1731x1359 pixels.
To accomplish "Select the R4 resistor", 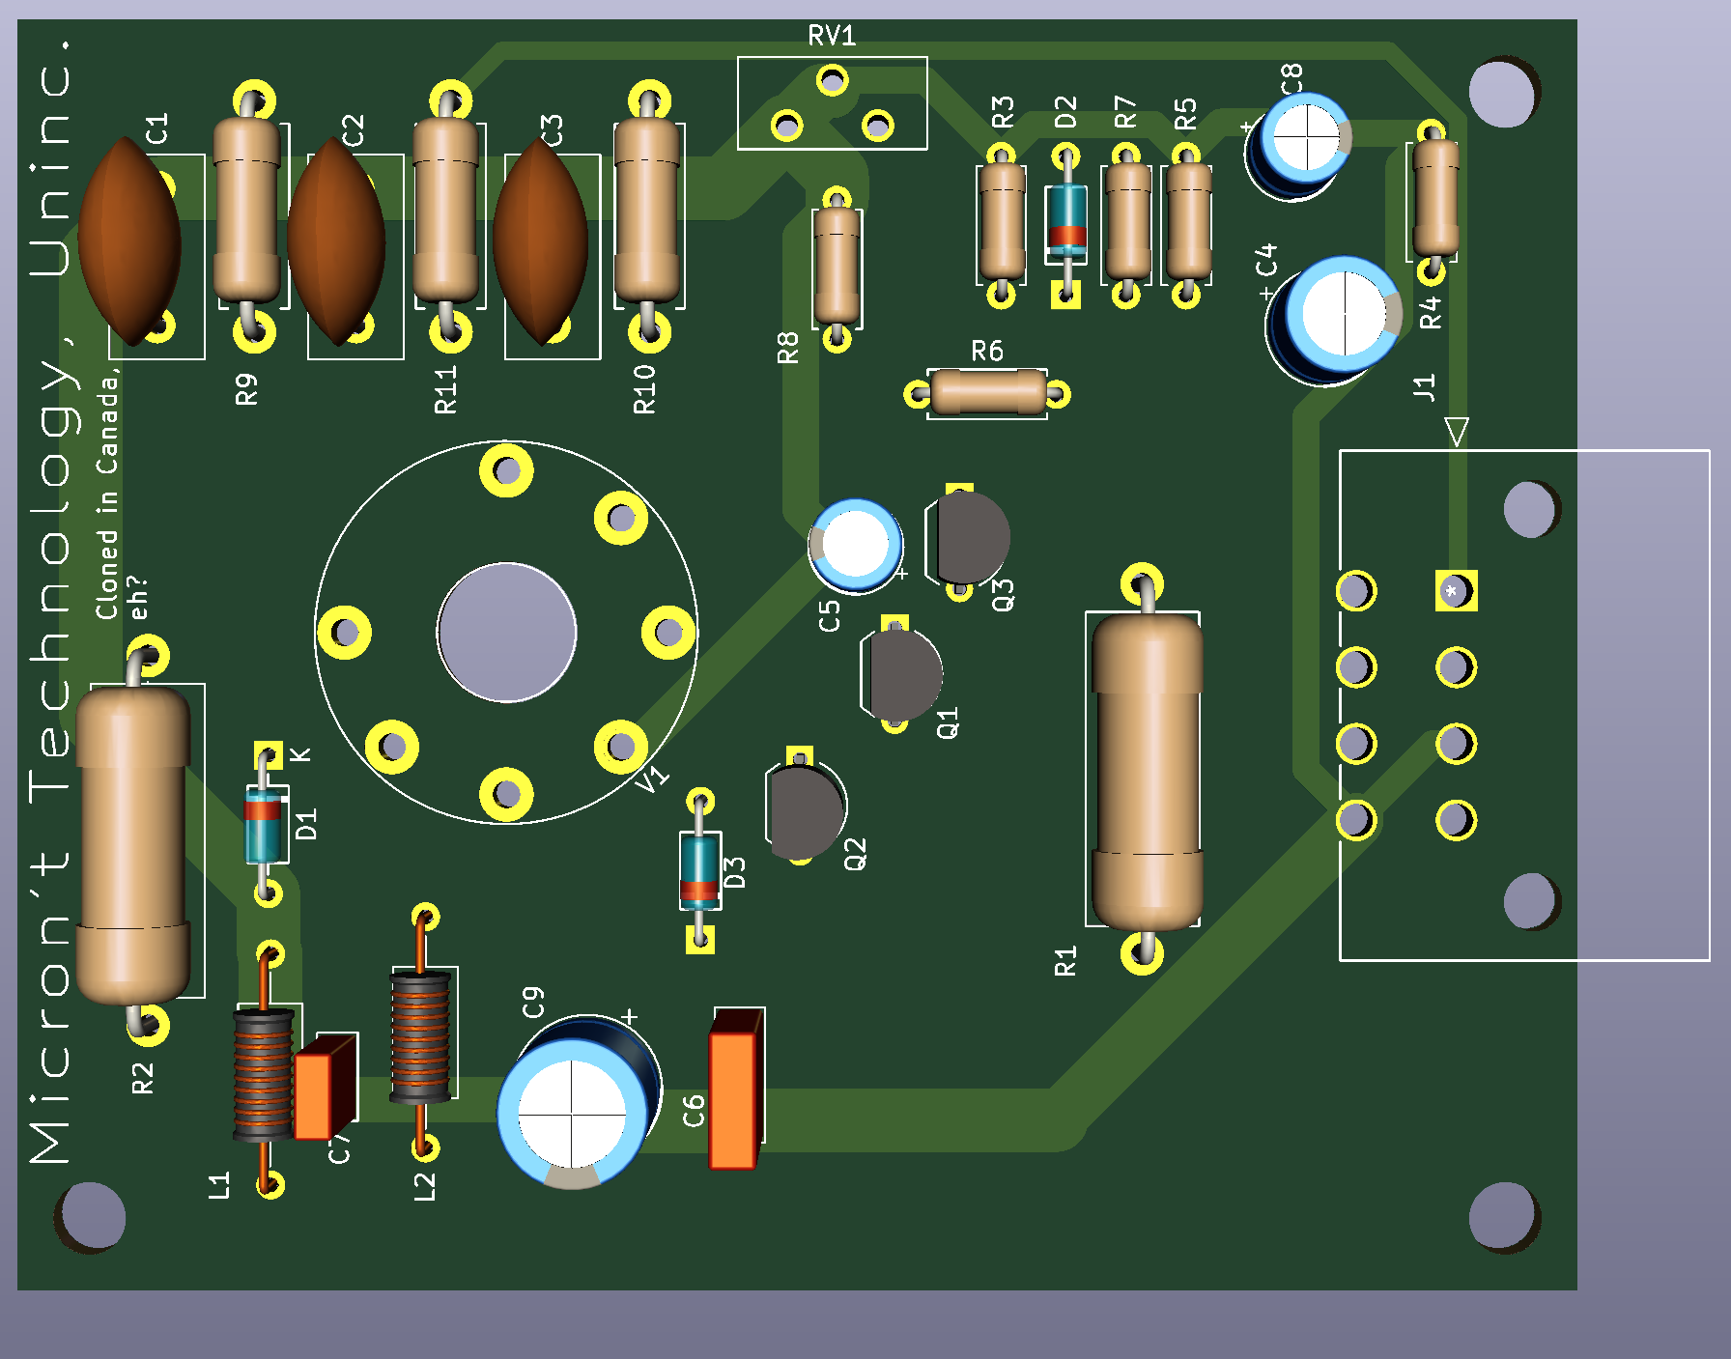I will (x=1435, y=198).
